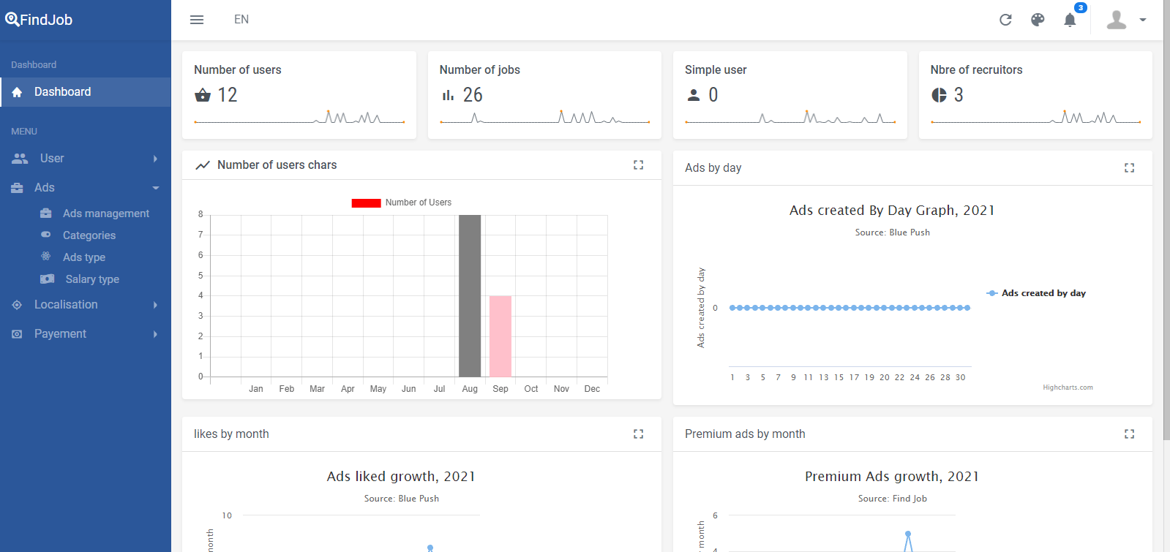This screenshot has width=1170, height=552.
Task: Open the account dropdown arrow
Action: coord(1143,20)
